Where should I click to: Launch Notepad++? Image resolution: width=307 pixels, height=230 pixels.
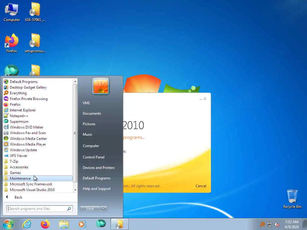38,116
